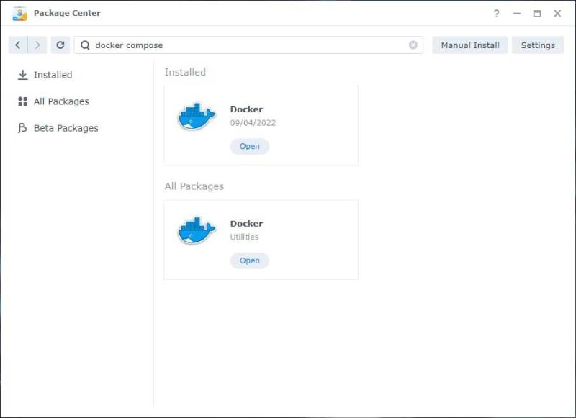
Task: Click the Package Center app icon
Action: [19, 13]
